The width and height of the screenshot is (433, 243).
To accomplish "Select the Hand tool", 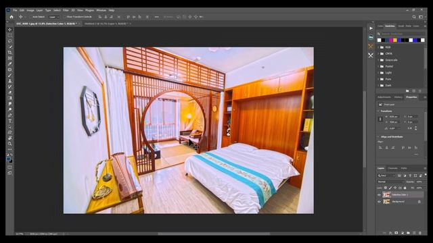I will (10, 138).
